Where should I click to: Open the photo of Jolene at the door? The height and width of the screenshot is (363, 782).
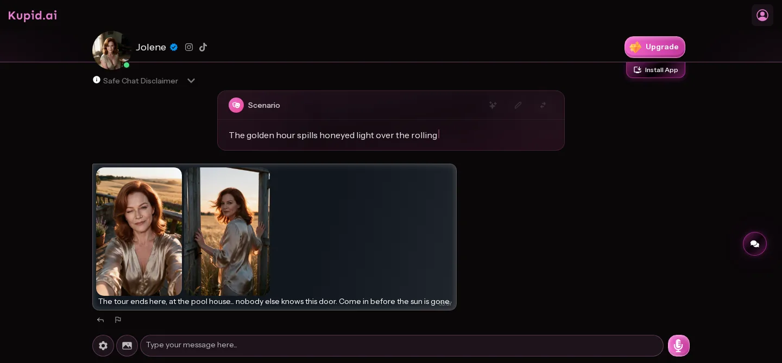[227, 231]
